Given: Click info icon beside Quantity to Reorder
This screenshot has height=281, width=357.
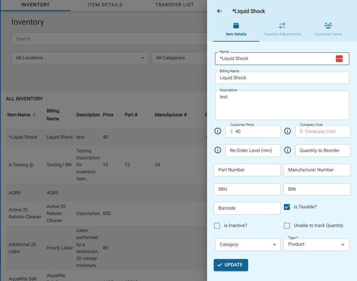Looking at the screenshot, I should pos(287,150).
